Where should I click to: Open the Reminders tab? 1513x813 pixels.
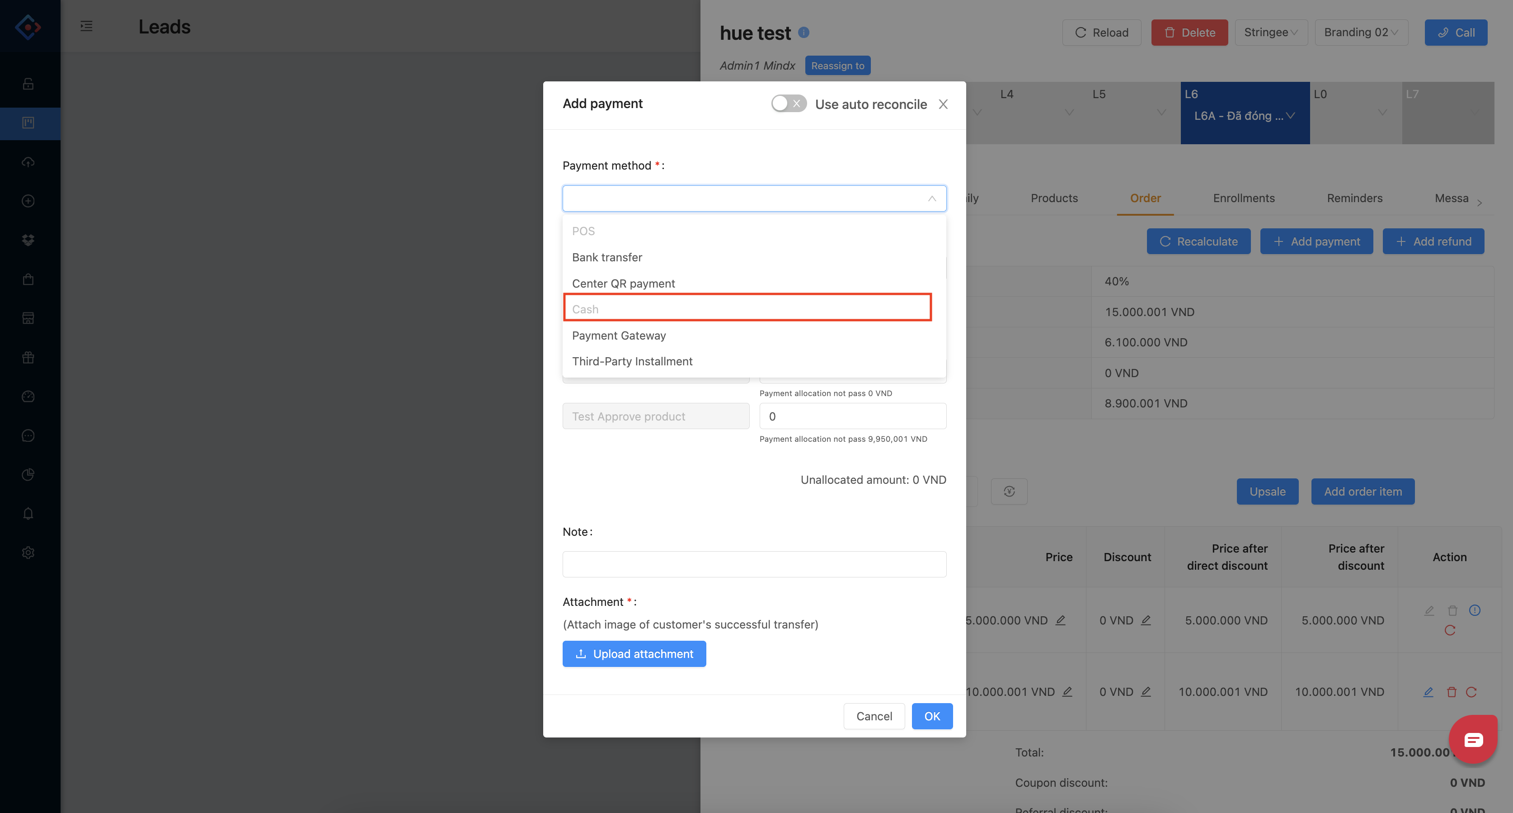(x=1354, y=198)
